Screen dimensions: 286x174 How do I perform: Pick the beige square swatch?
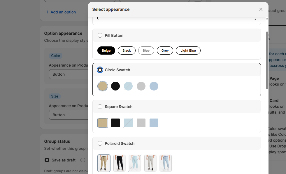pyautogui.click(x=103, y=123)
